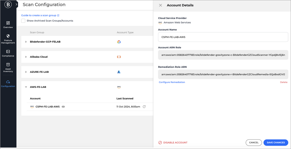Select the Alibaba Cloud group name
Viewport: 291px width, 149px height.
coord(39,57)
